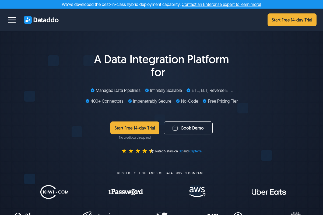
Task: Open the hamburger navigation menu
Action: pos(12,20)
